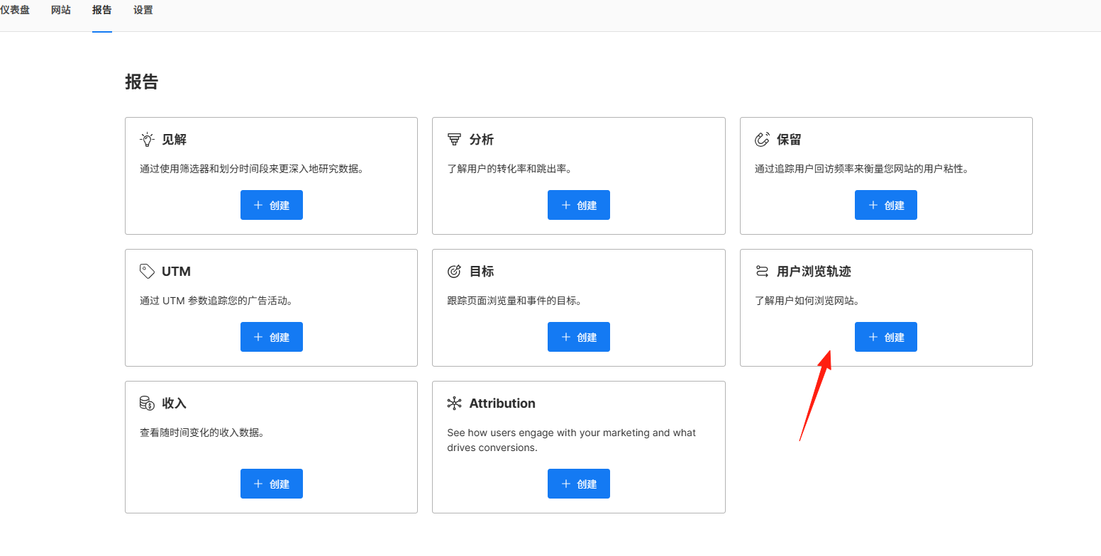
Task: Click the network icon beside Attribution
Action: tap(454, 404)
